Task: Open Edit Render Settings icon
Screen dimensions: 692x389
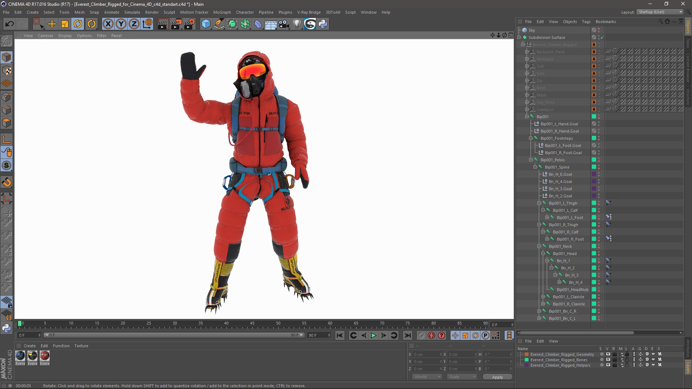Action: (x=190, y=24)
